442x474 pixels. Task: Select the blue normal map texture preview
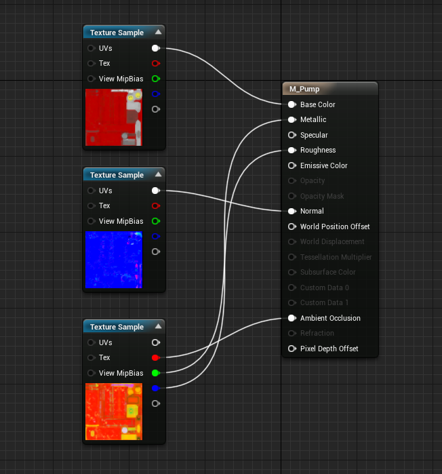coord(114,260)
